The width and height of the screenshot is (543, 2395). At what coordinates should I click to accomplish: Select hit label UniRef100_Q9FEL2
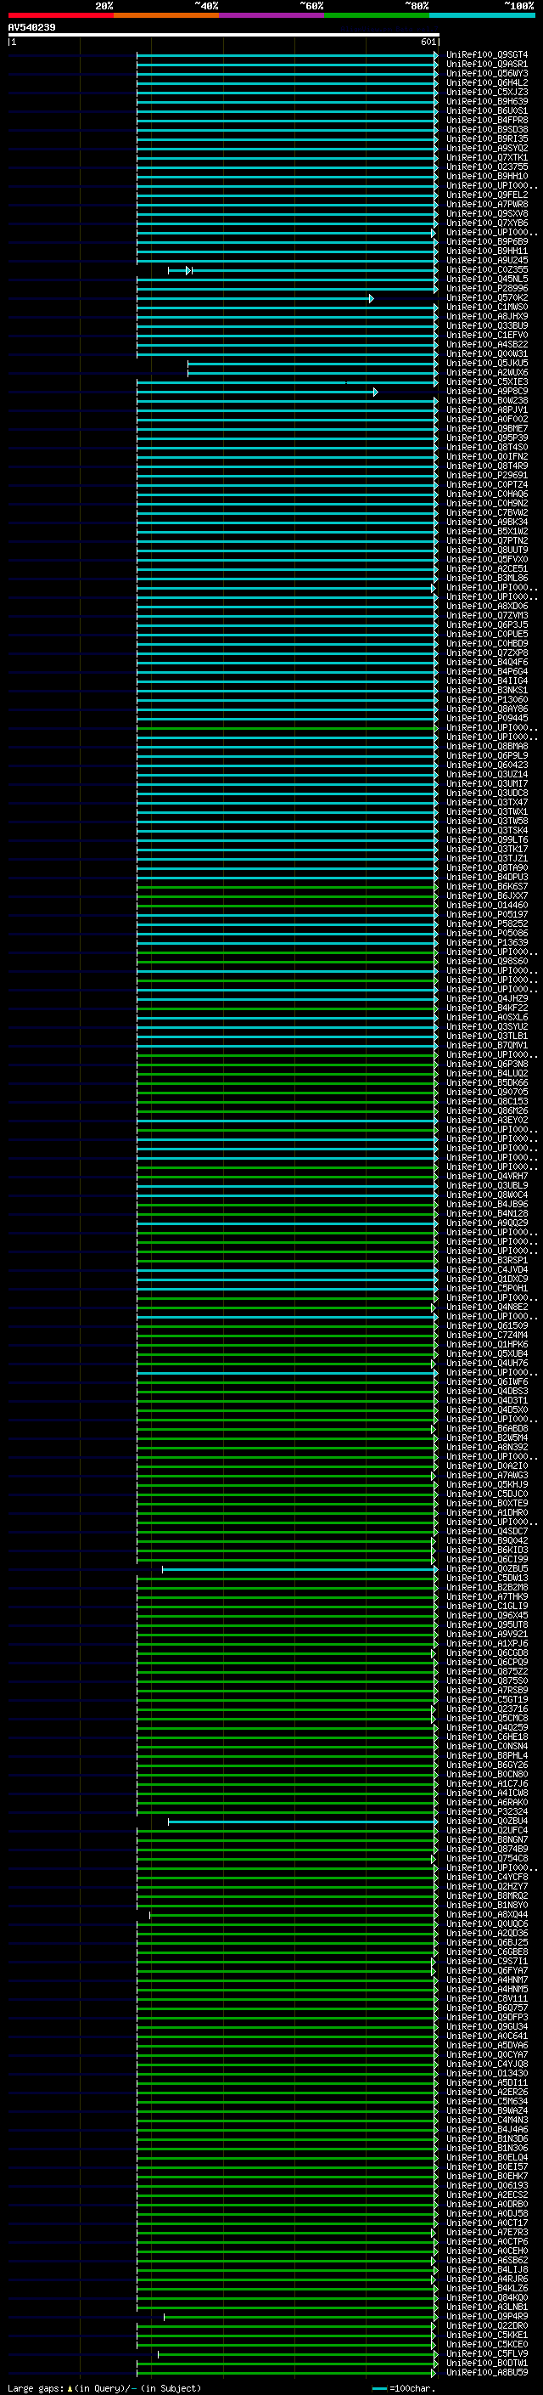pos(486,195)
